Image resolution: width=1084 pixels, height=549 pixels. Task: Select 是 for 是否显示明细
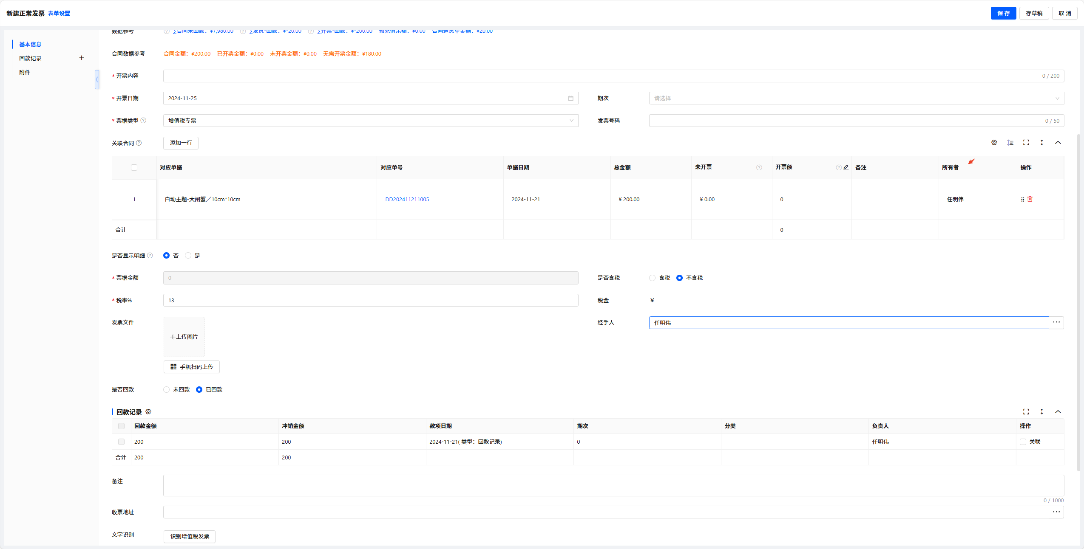(188, 256)
